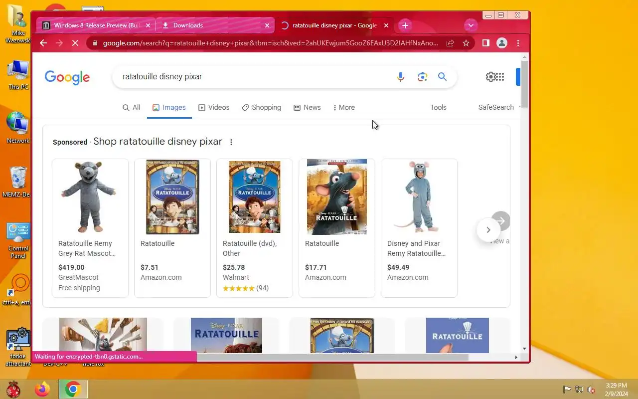Click the share page icon in address bar

point(450,43)
